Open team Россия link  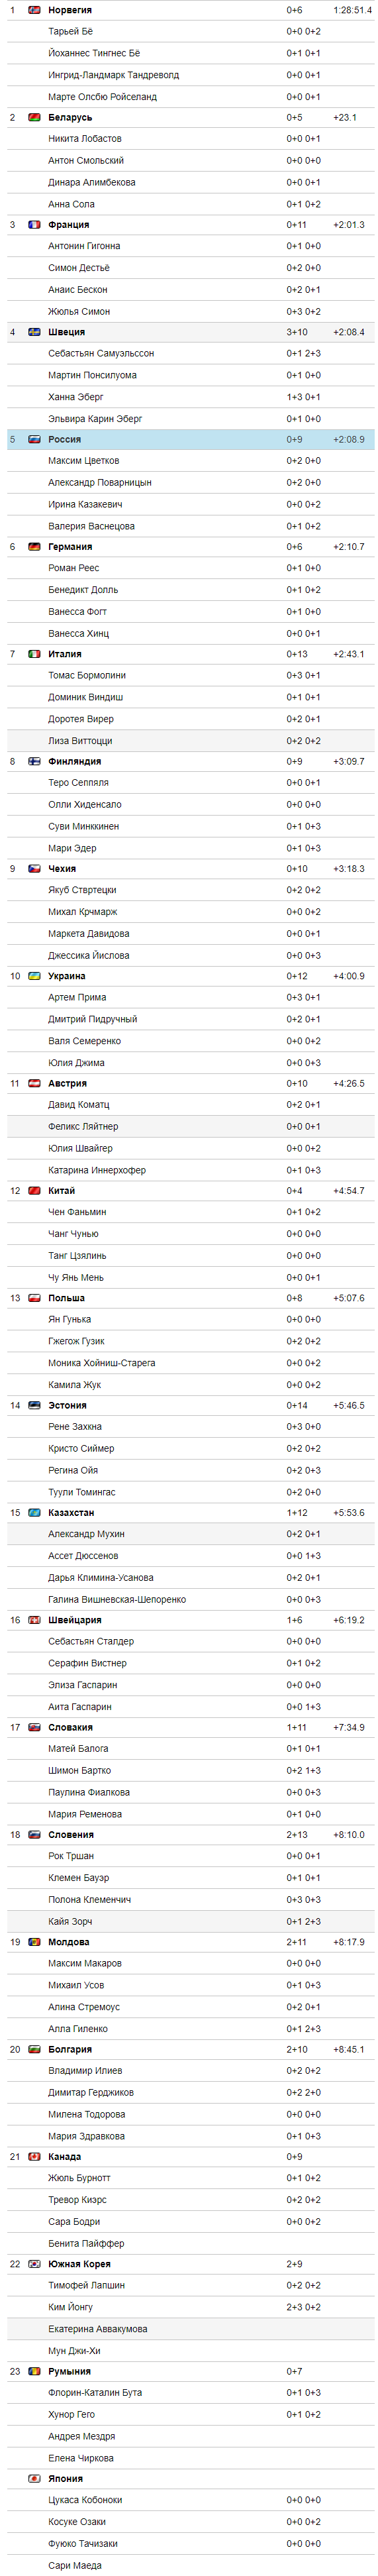click(x=64, y=439)
